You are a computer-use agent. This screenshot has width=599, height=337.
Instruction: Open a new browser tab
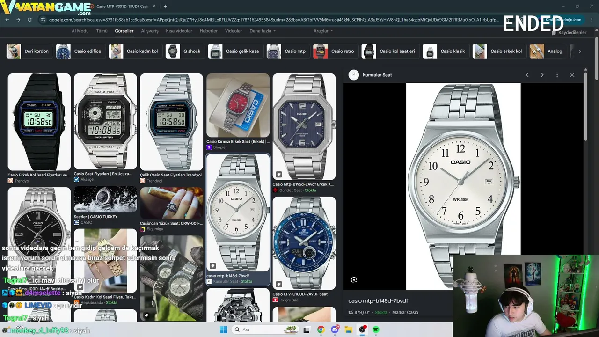tap(165, 6)
